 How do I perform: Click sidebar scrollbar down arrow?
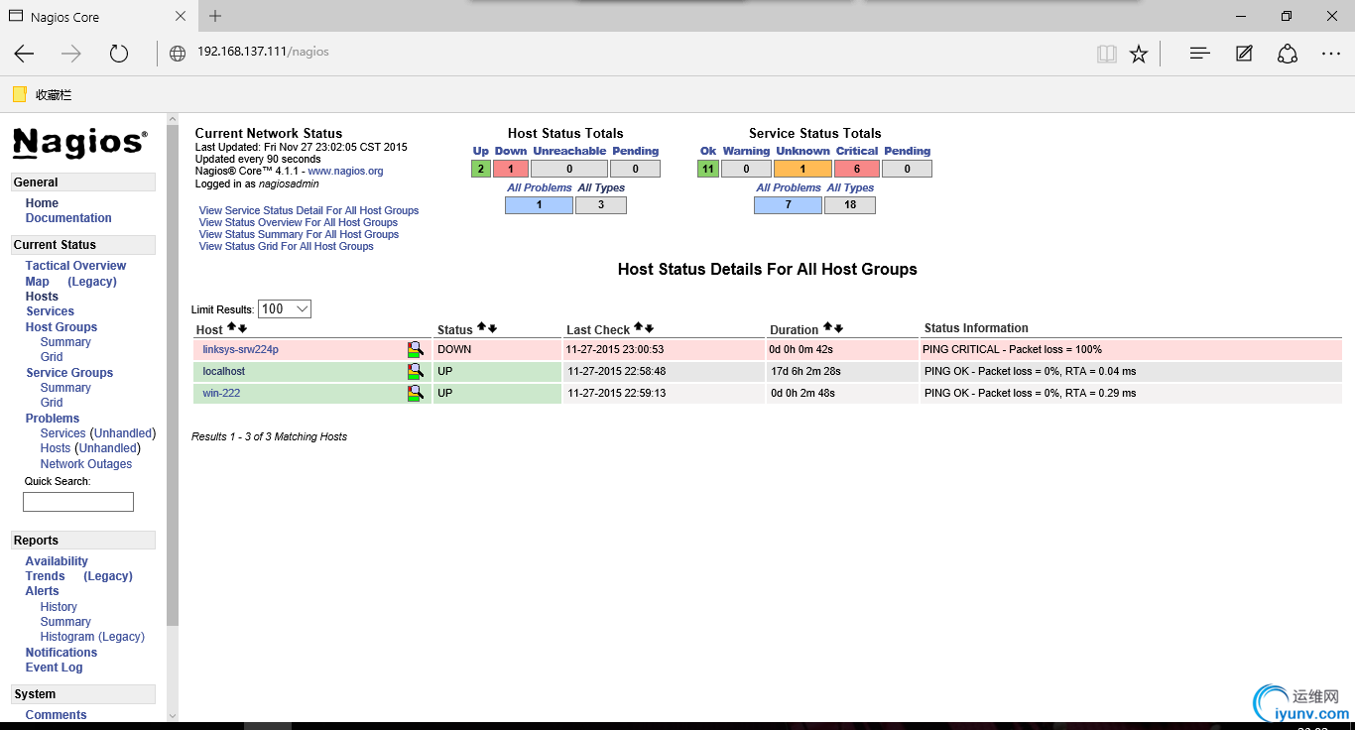point(173,715)
